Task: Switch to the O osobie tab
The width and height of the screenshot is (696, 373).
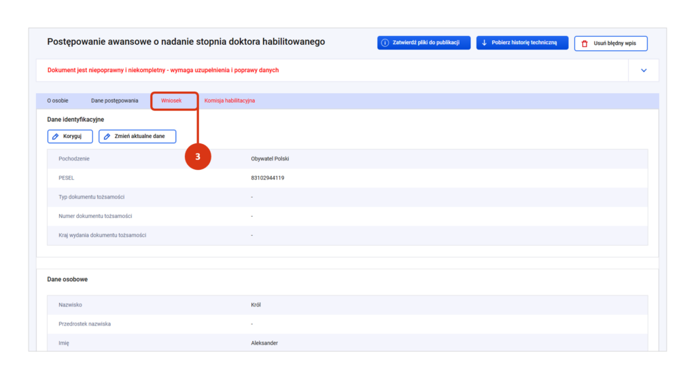Action: [x=58, y=101]
